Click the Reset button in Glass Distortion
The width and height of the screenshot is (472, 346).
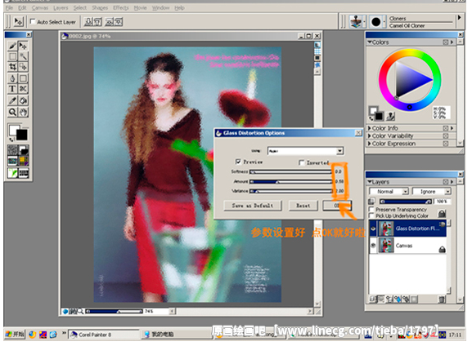click(303, 206)
